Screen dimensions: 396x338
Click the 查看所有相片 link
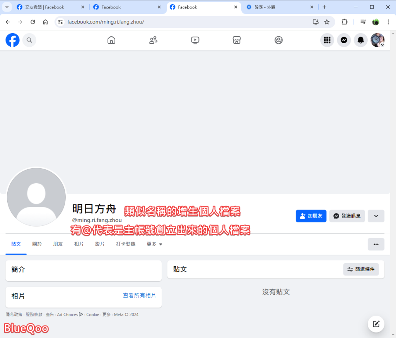coord(139,296)
